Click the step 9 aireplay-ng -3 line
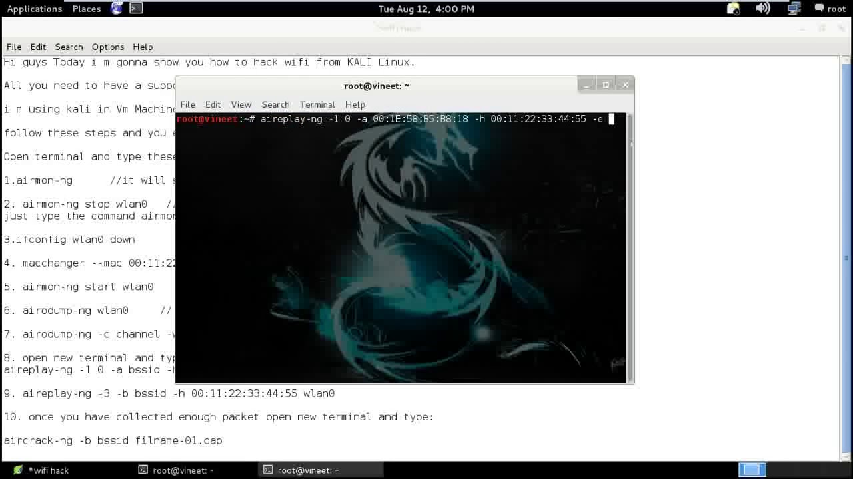Image resolution: width=853 pixels, height=479 pixels. tap(169, 393)
